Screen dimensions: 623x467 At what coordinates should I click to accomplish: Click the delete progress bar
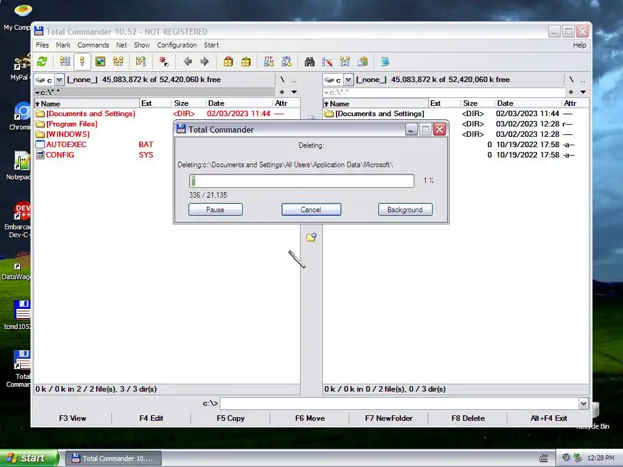click(302, 181)
